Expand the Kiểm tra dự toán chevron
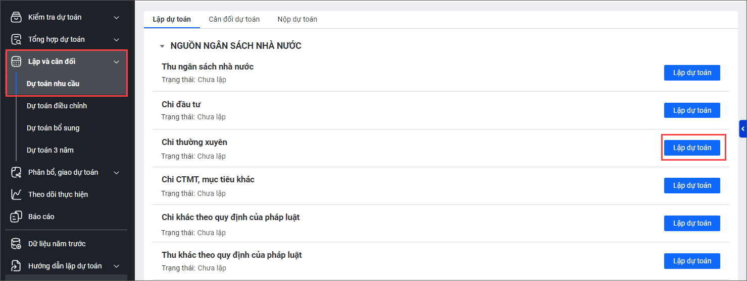 click(116, 18)
